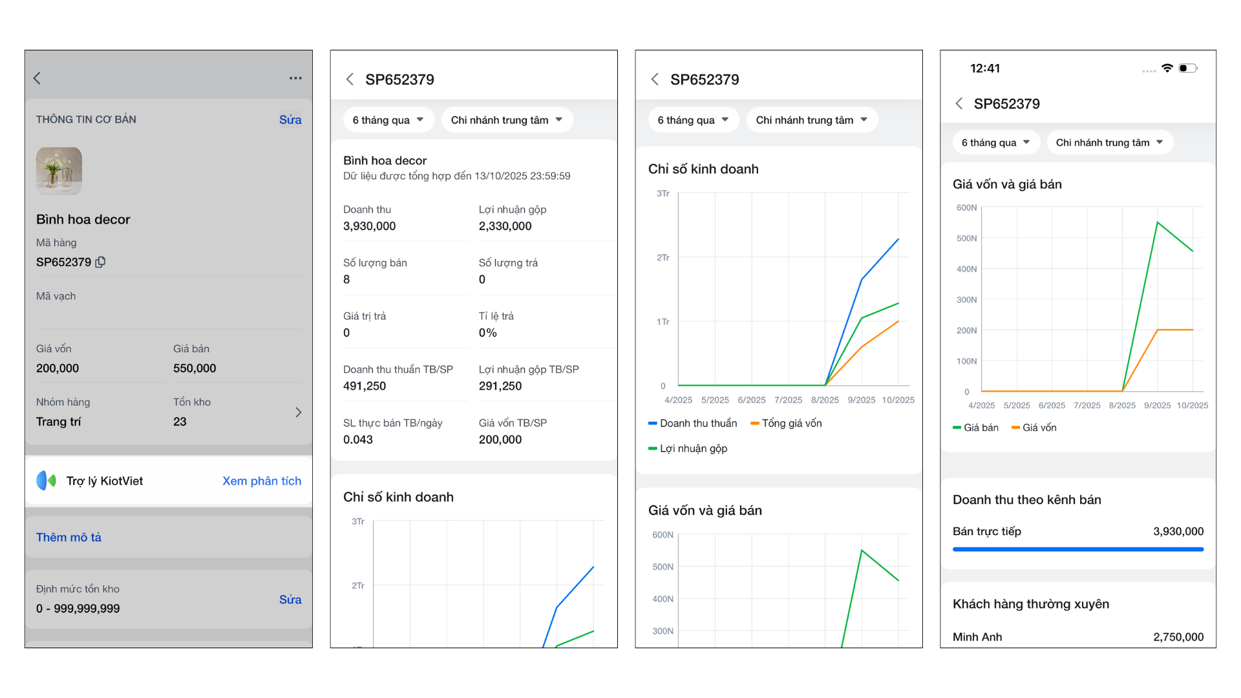
Task: Tap the battery indicator icon
Action: point(1188,69)
